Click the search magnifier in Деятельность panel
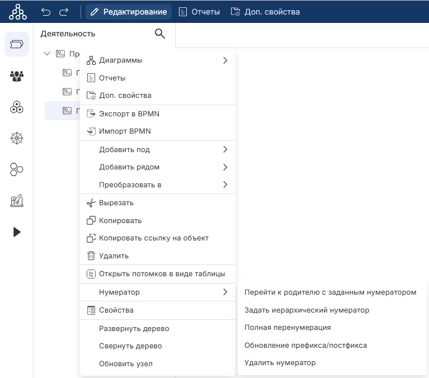The width and height of the screenshot is (429, 378). 160,34
